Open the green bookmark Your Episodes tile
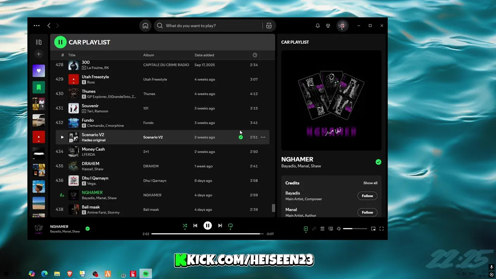The width and height of the screenshot is (496, 279). click(39, 88)
